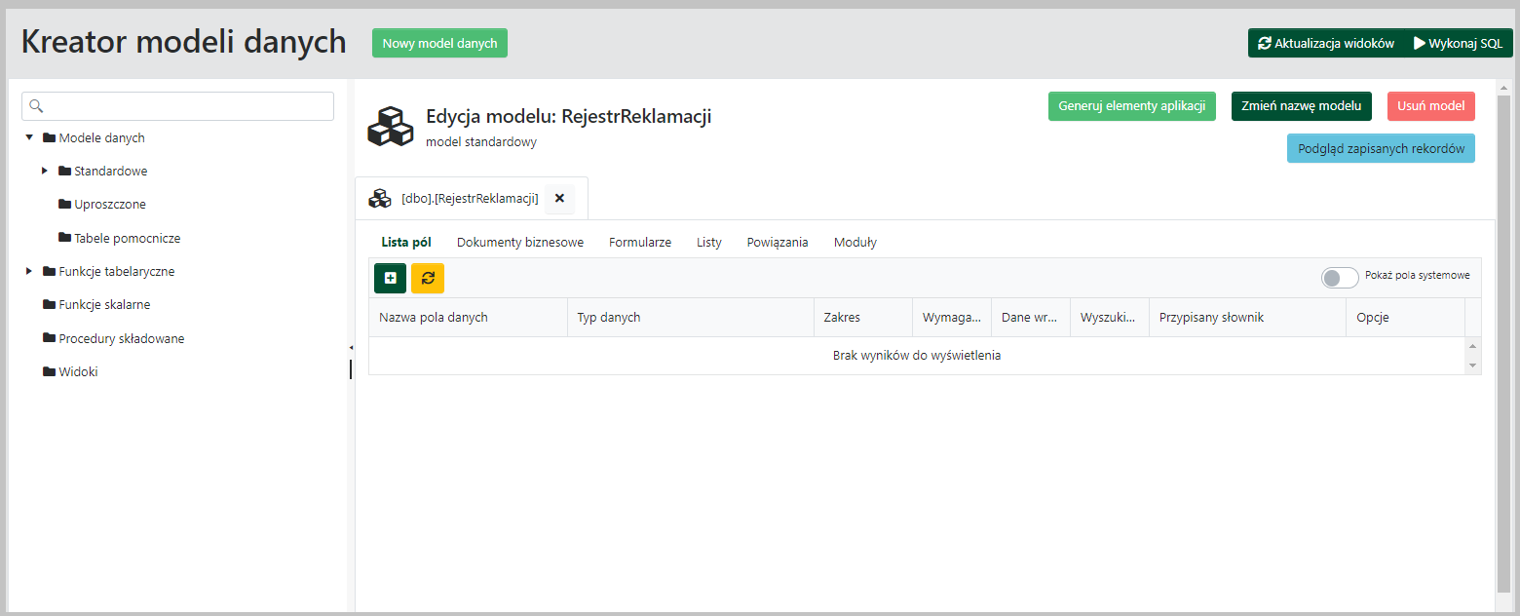Switch to the Dokumenty biznesowe tab
Image resolution: width=1520 pixels, height=616 pixels.
pos(519,242)
